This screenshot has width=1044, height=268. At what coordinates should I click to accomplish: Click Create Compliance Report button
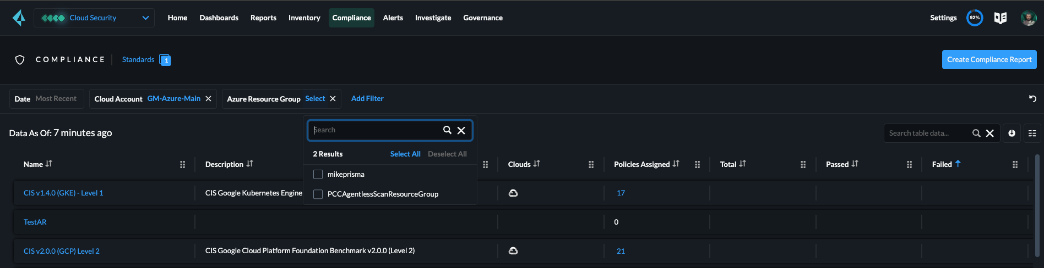(x=989, y=60)
